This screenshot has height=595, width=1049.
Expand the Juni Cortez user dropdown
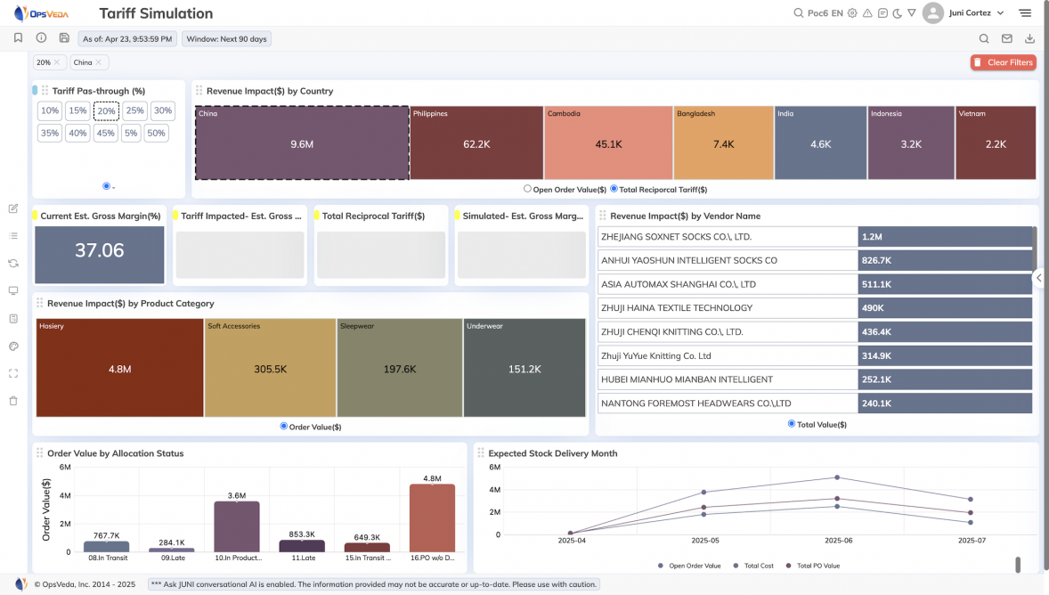coord(1000,13)
